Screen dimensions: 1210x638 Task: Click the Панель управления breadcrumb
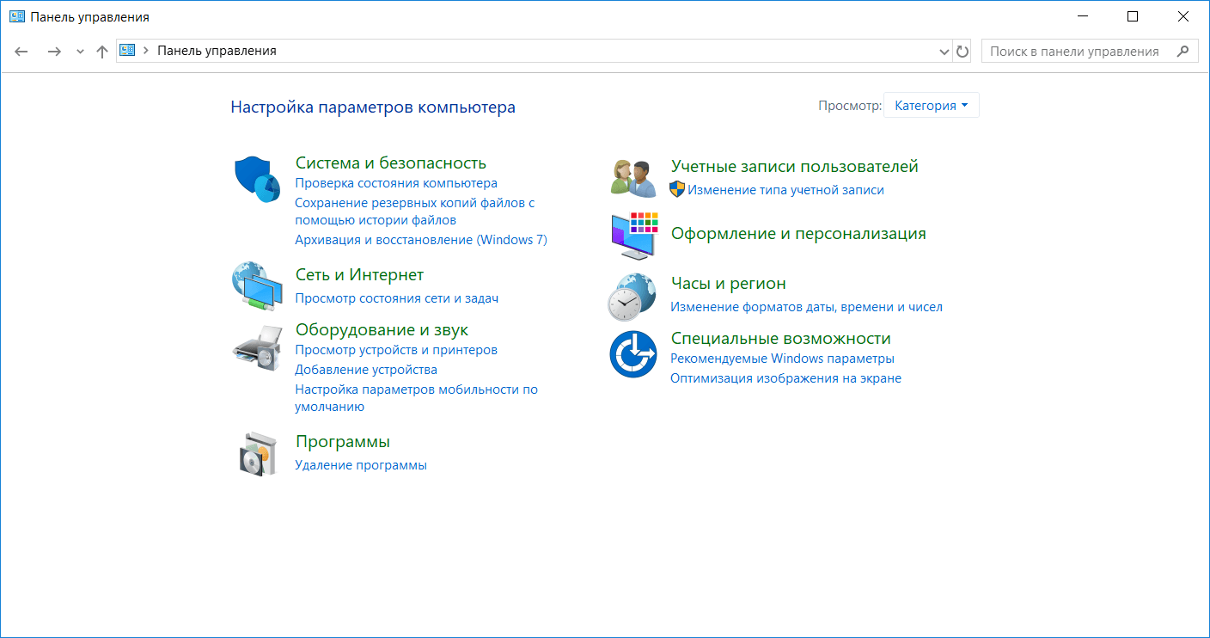coord(217,51)
